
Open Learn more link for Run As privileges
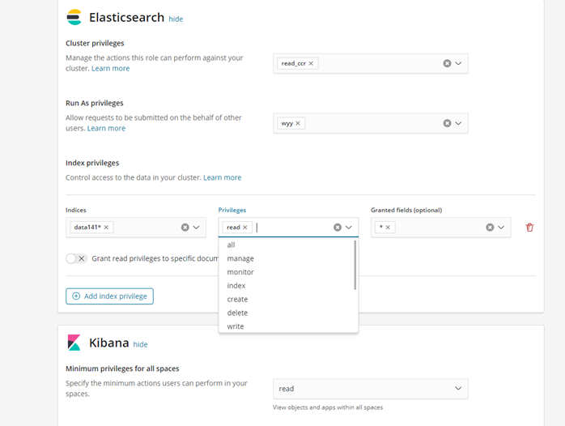click(x=106, y=128)
